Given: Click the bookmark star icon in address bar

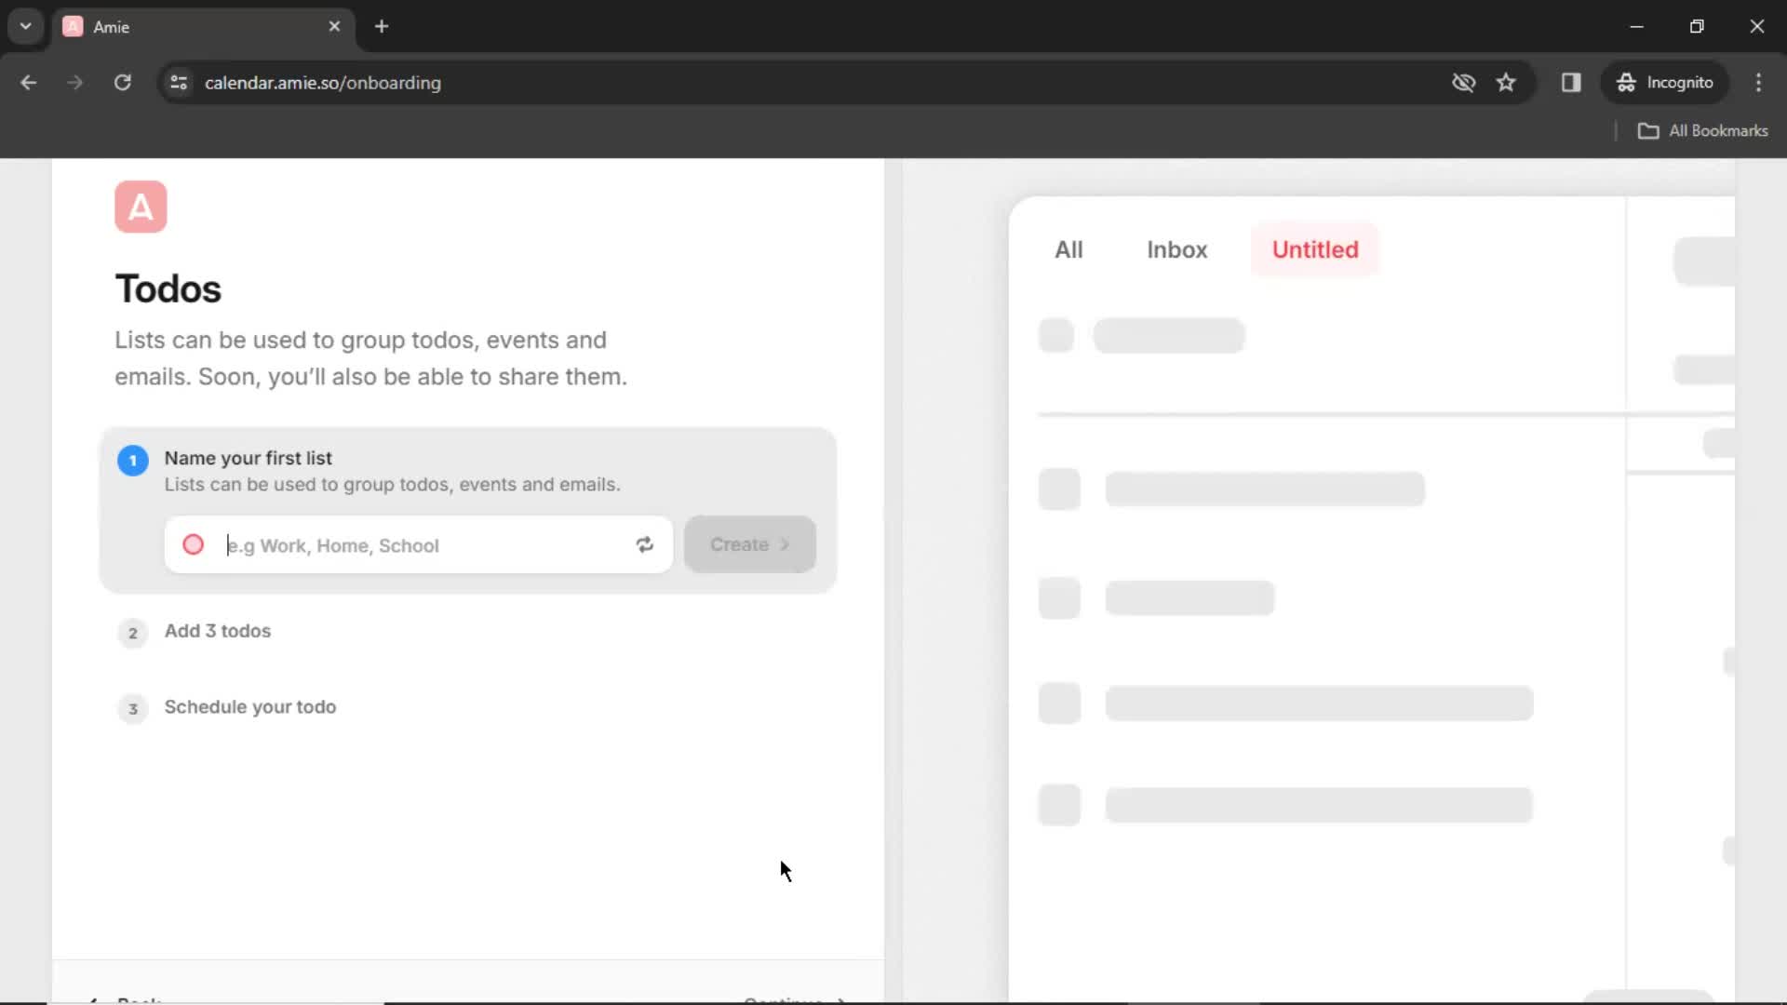Looking at the screenshot, I should tap(1507, 82).
